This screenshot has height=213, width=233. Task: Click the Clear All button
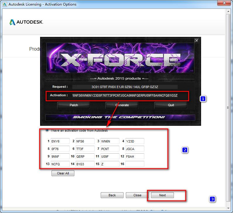(63, 173)
